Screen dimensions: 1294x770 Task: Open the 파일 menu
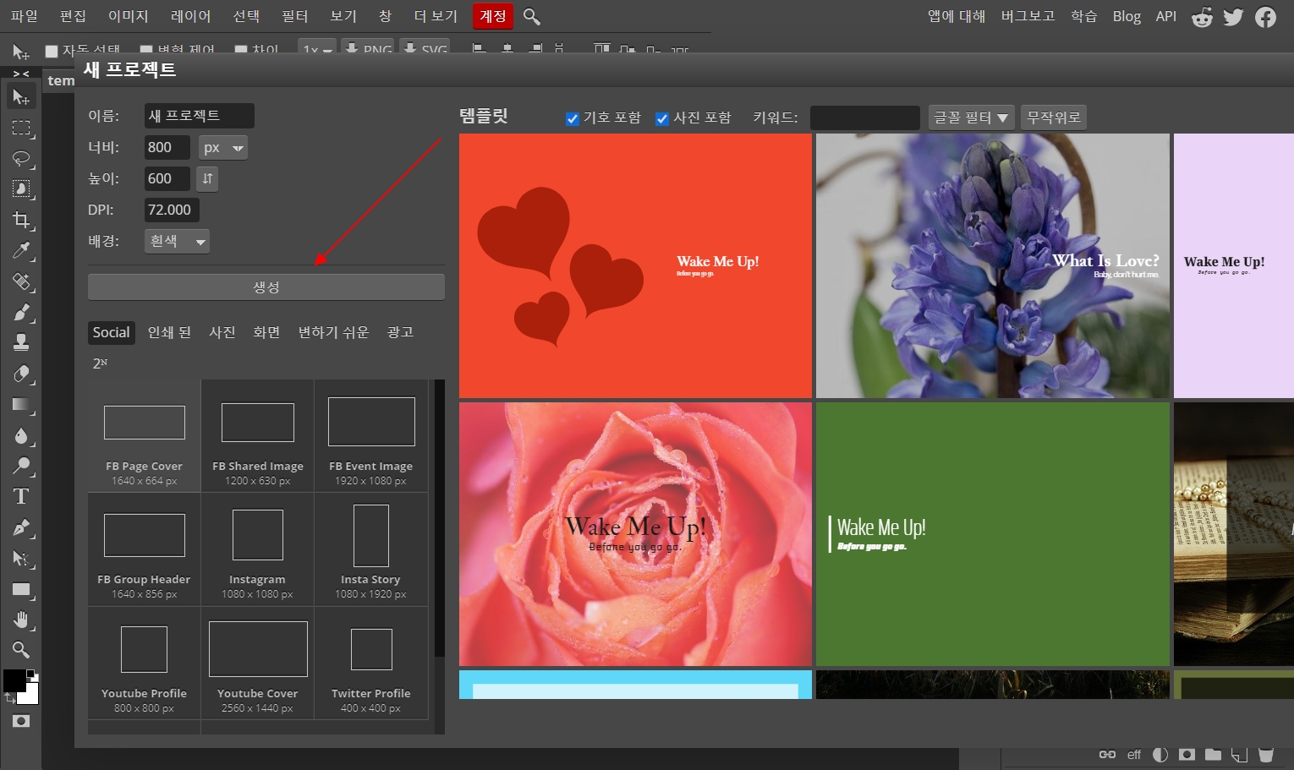click(24, 16)
